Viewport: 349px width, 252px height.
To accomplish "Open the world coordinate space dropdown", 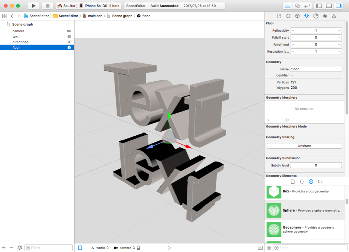I will 100,248.
